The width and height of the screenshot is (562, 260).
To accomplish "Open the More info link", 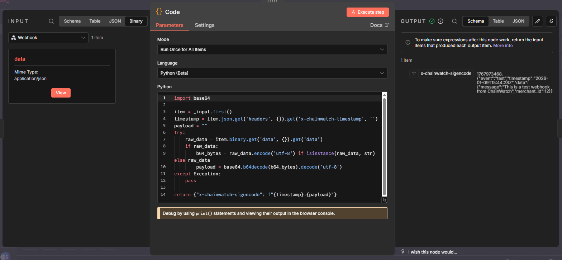I will click(503, 46).
